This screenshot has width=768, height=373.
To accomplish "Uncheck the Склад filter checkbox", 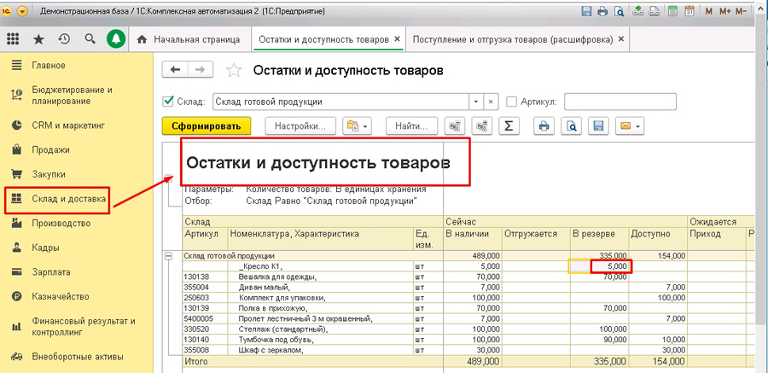I will (x=167, y=102).
